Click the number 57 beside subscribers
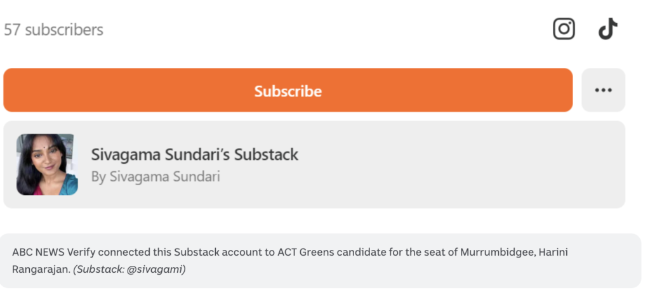 (12, 30)
